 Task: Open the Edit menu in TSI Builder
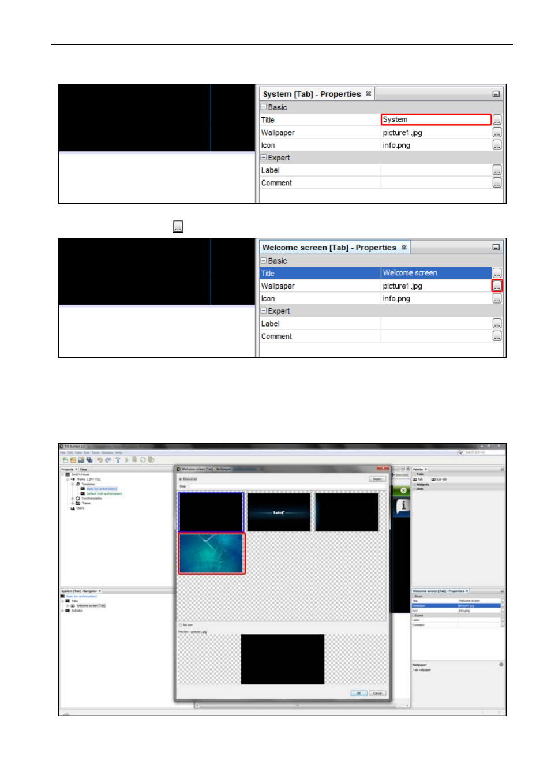(x=70, y=453)
